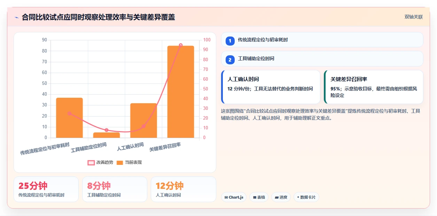This screenshot has height=216, width=437.
Task: Click the lightning icon beside the title
Action: click(16, 17)
